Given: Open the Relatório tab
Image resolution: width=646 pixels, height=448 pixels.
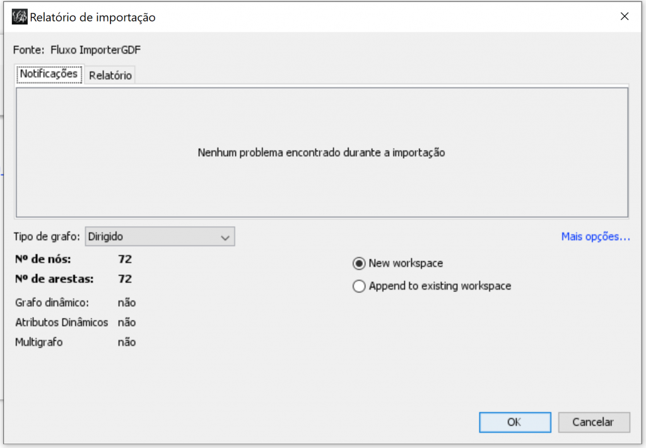Looking at the screenshot, I should (x=110, y=76).
